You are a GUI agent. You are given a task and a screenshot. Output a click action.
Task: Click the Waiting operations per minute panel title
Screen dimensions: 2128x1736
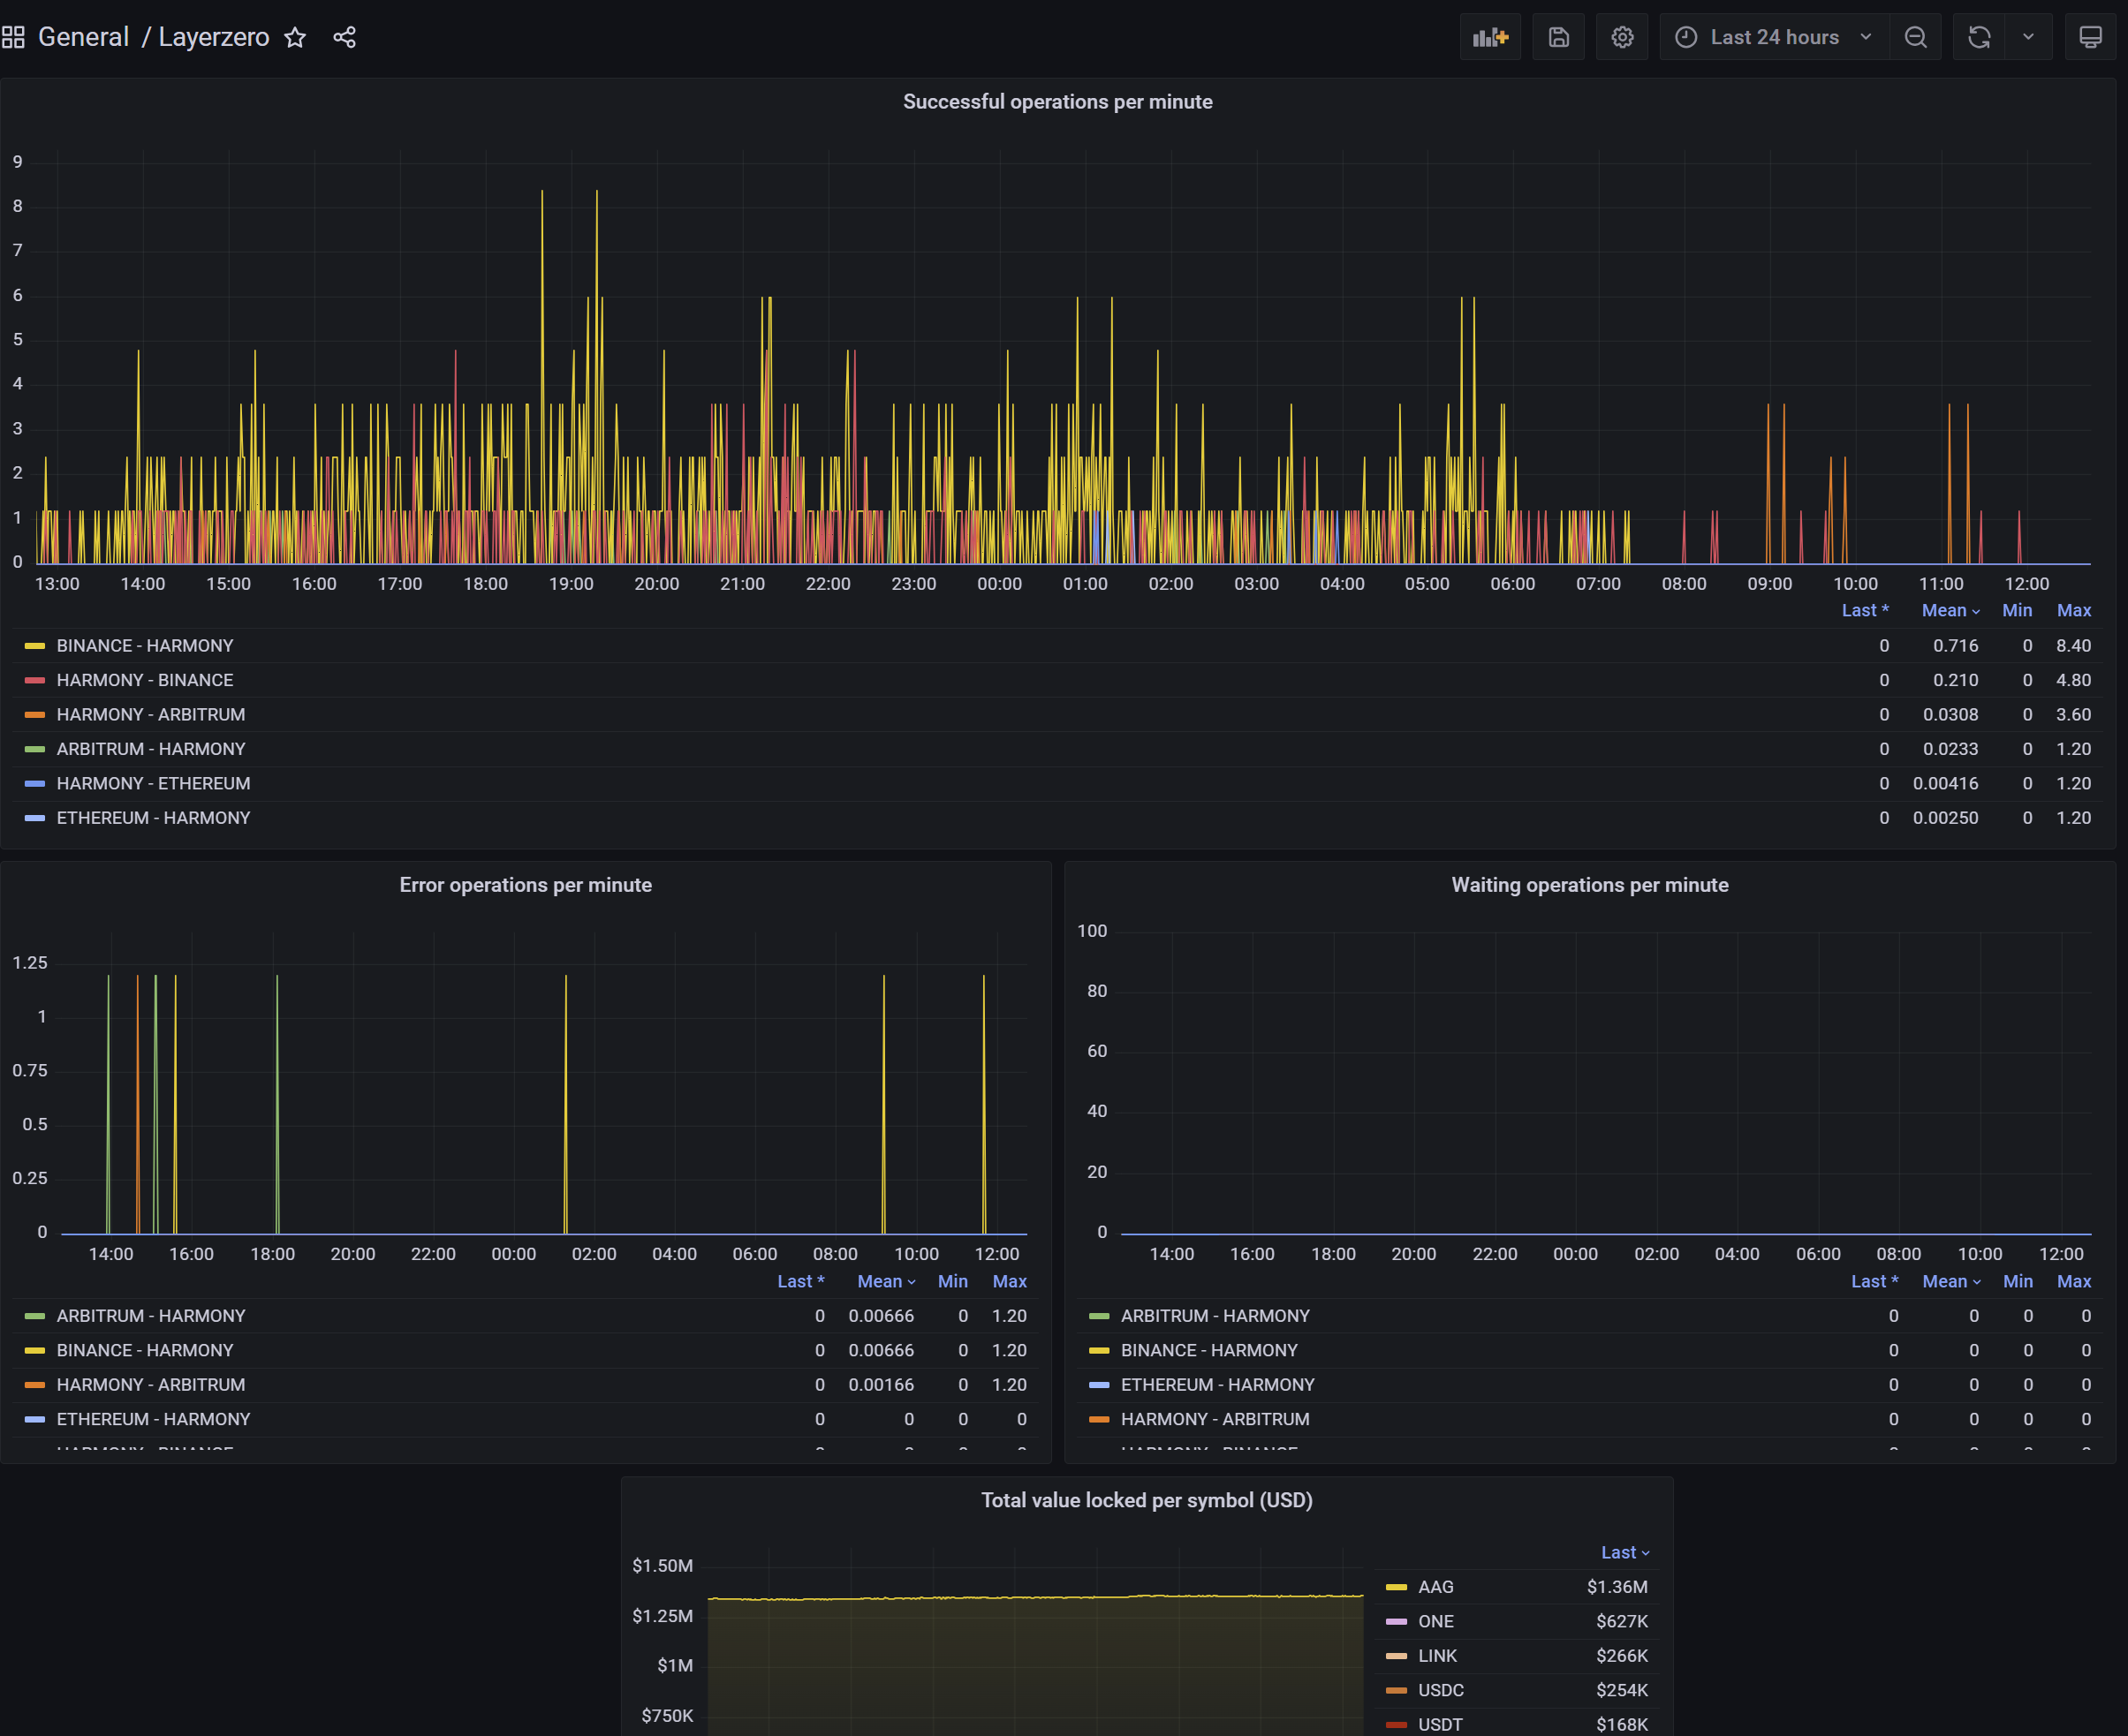pyautogui.click(x=1590, y=884)
